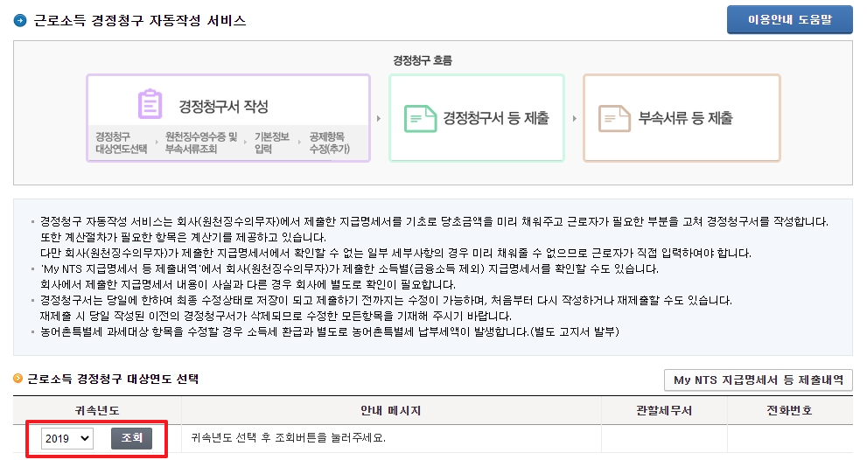Viewport: 867px width, 460px height.
Task: Click arrow between 경정청구서 등 제출 and 부속서류 등 제출
Action: tap(575, 118)
